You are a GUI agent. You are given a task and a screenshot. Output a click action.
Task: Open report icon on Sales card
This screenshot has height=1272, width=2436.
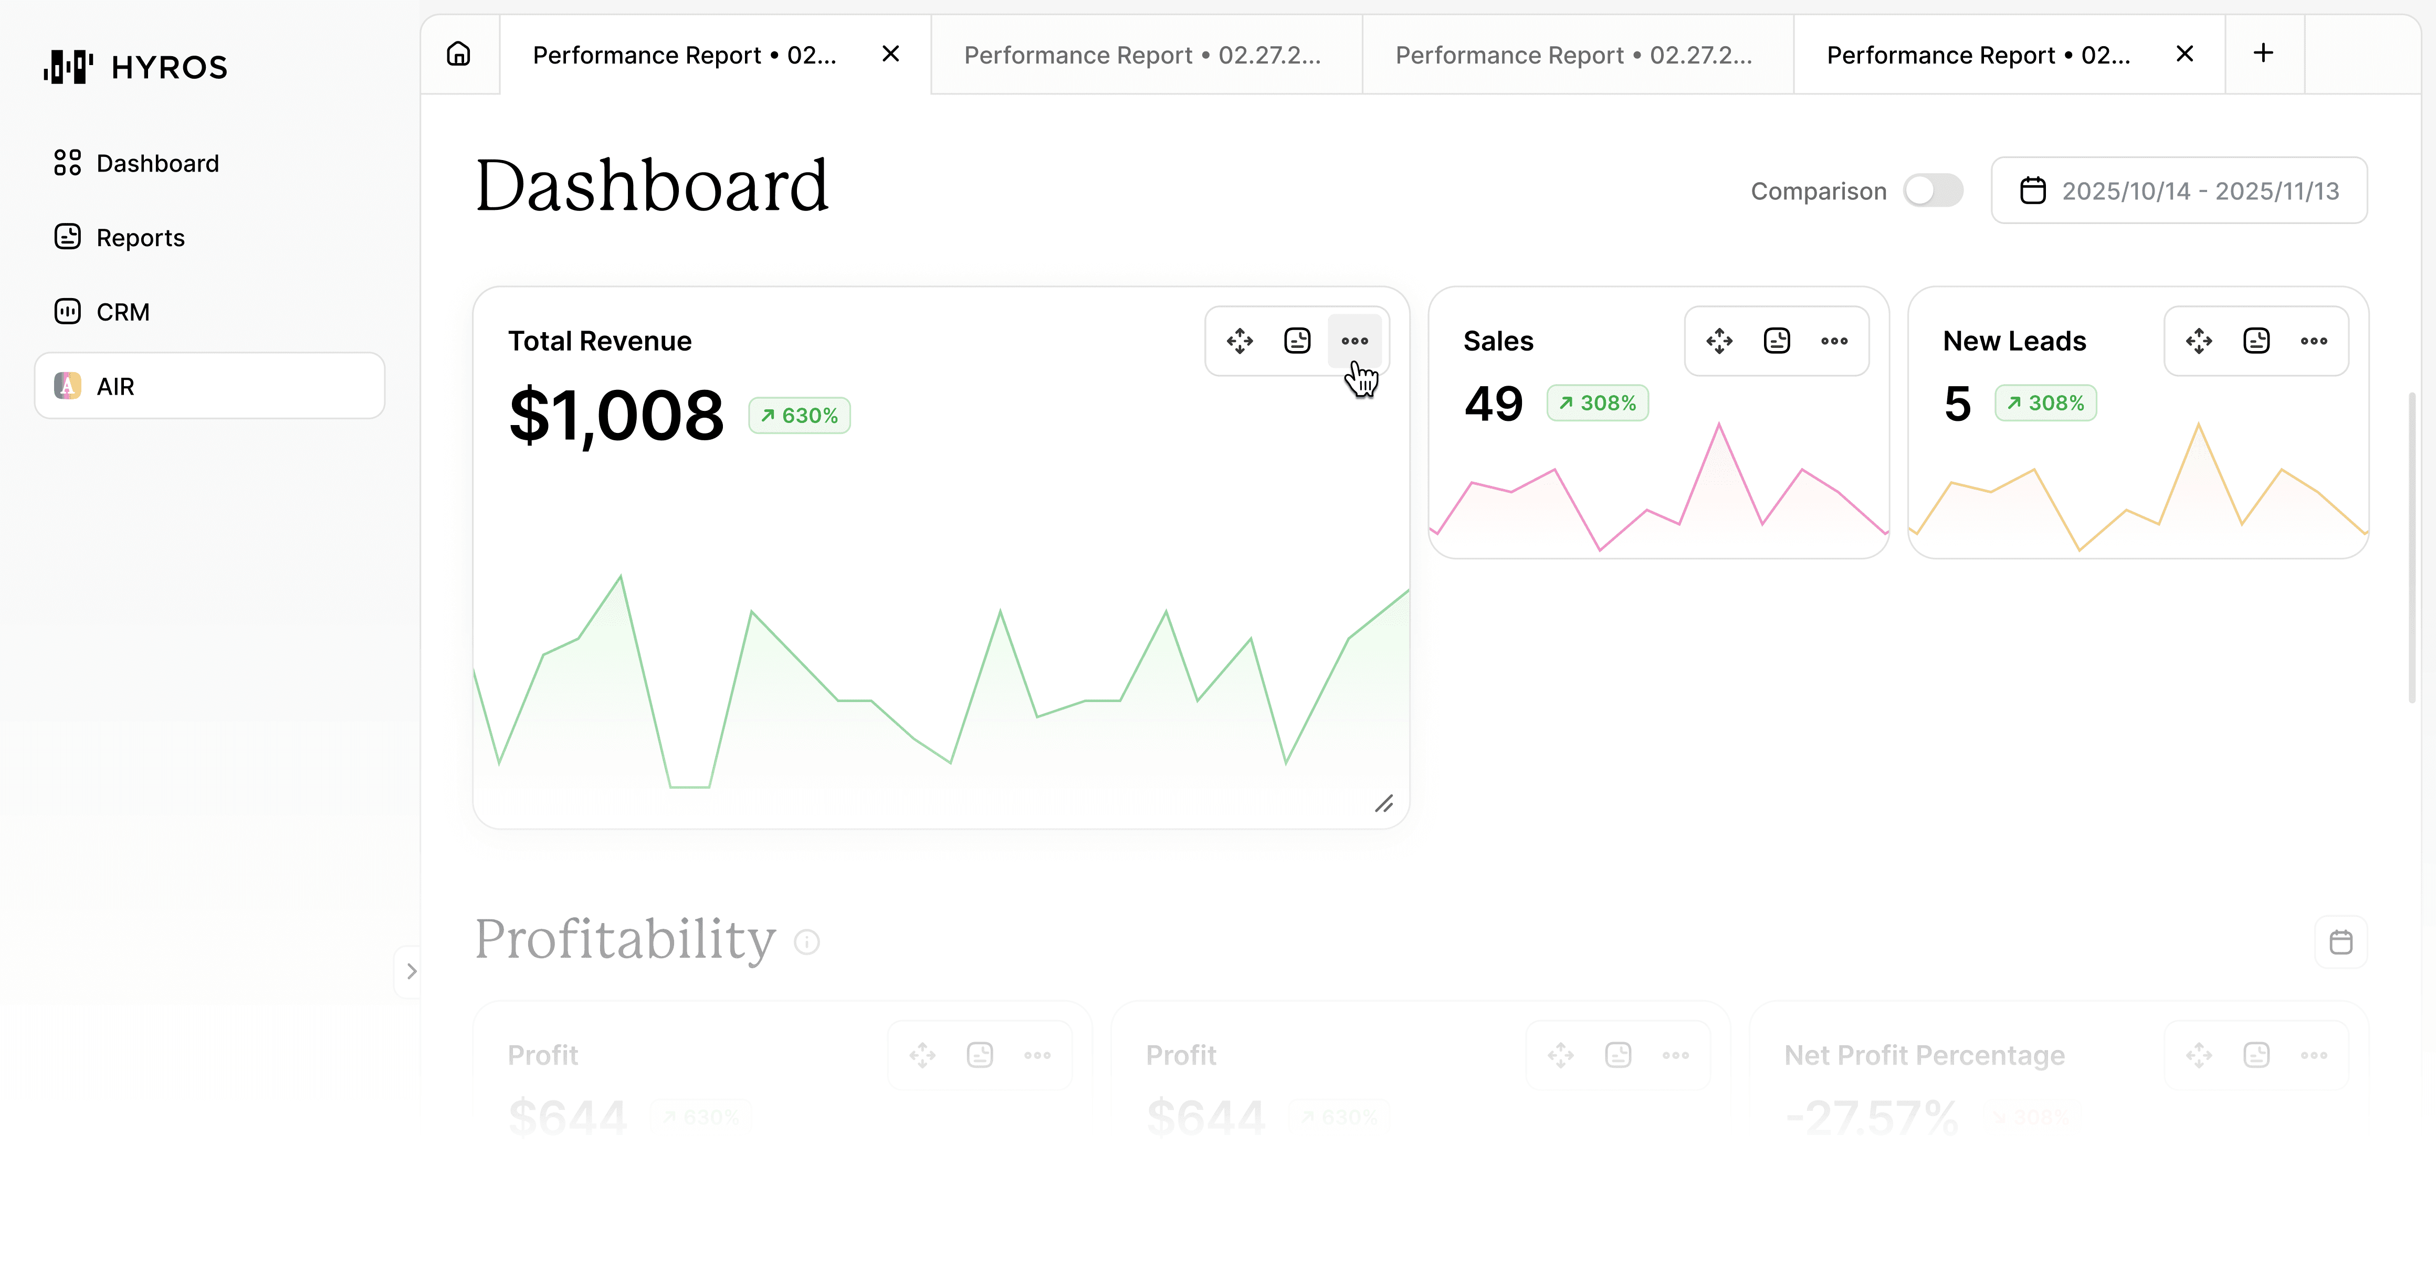click(1777, 341)
